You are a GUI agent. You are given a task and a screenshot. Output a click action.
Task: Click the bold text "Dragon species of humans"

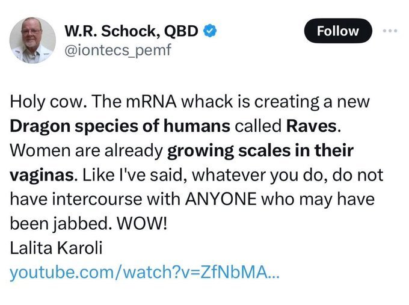[120, 126]
